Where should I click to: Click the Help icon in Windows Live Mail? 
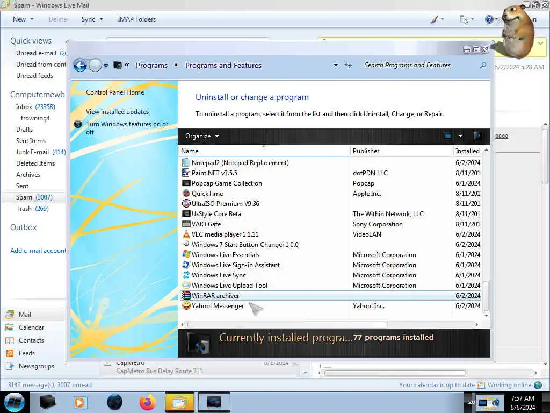[489, 19]
